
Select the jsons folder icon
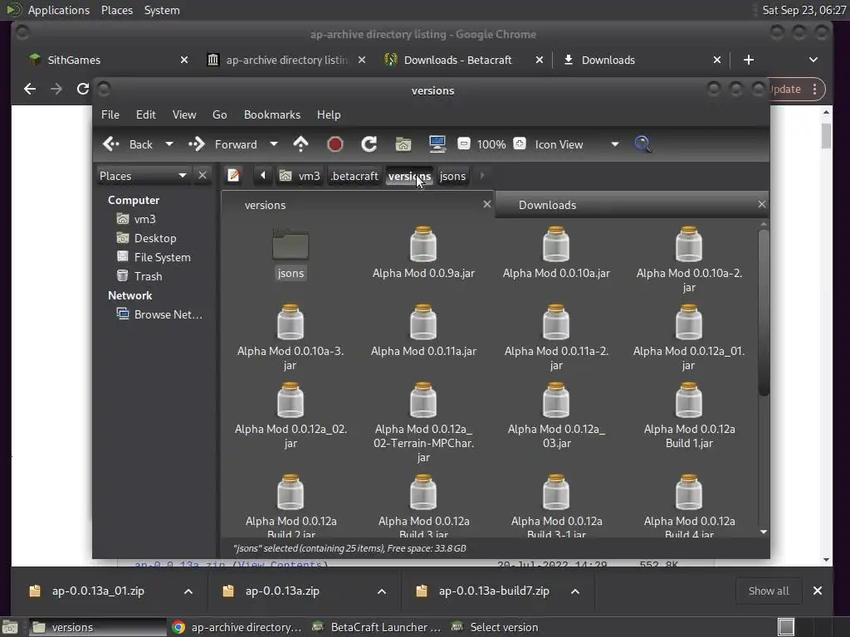click(x=291, y=253)
